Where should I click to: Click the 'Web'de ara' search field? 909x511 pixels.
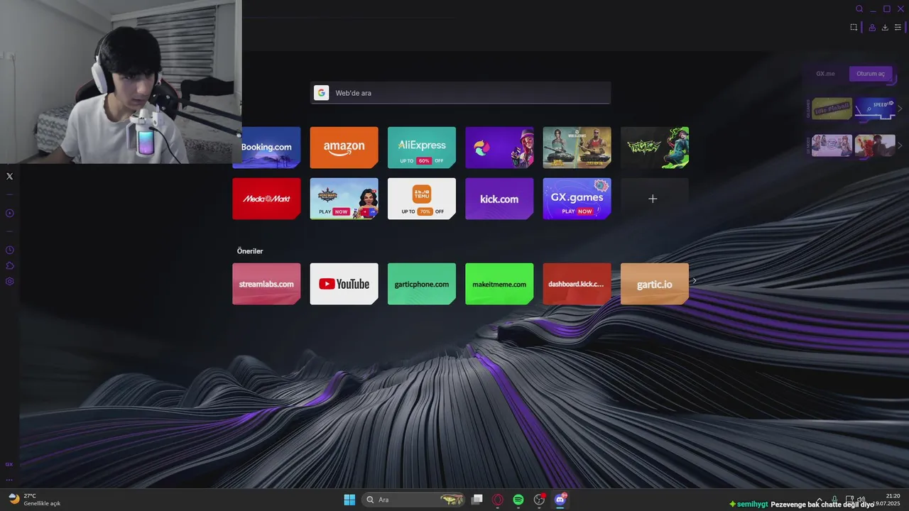(460, 93)
